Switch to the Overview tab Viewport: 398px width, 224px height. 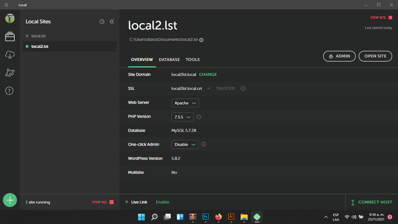142,59
